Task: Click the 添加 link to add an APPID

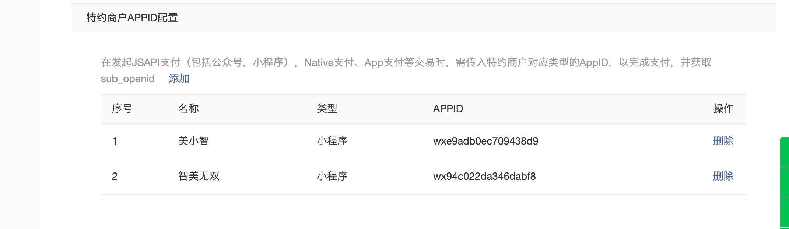Action: [179, 79]
